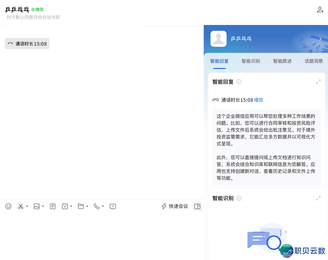Start a 快速会议 quick meeting
The width and height of the screenshot is (328, 260).
(175, 206)
